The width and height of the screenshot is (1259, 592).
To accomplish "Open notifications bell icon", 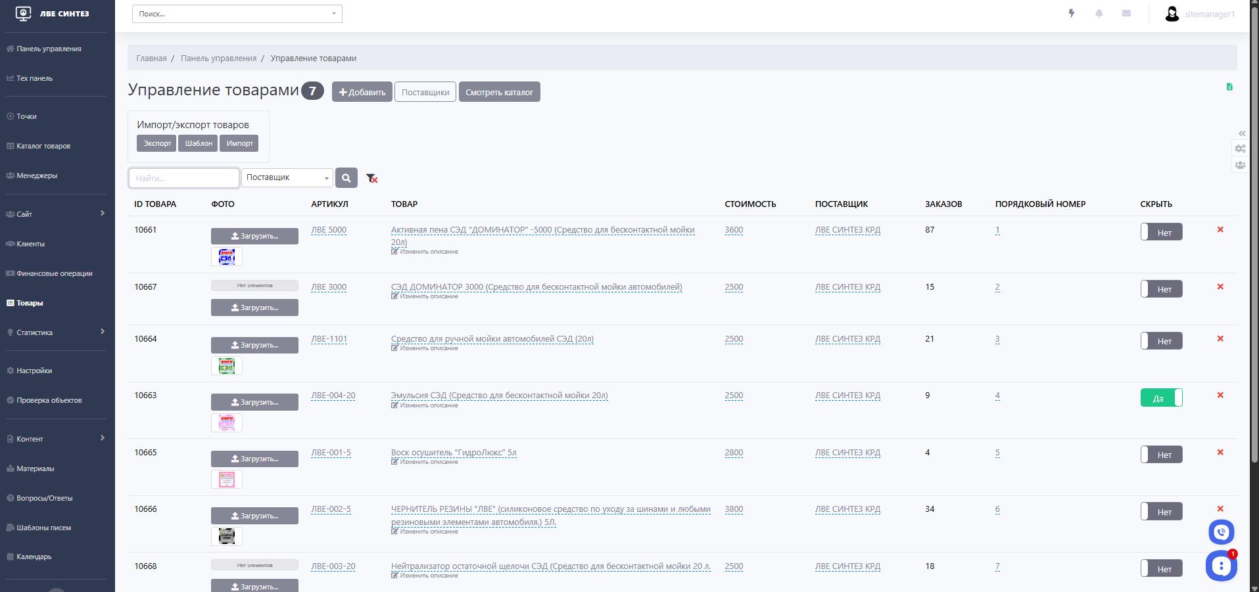I will [x=1099, y=13].
